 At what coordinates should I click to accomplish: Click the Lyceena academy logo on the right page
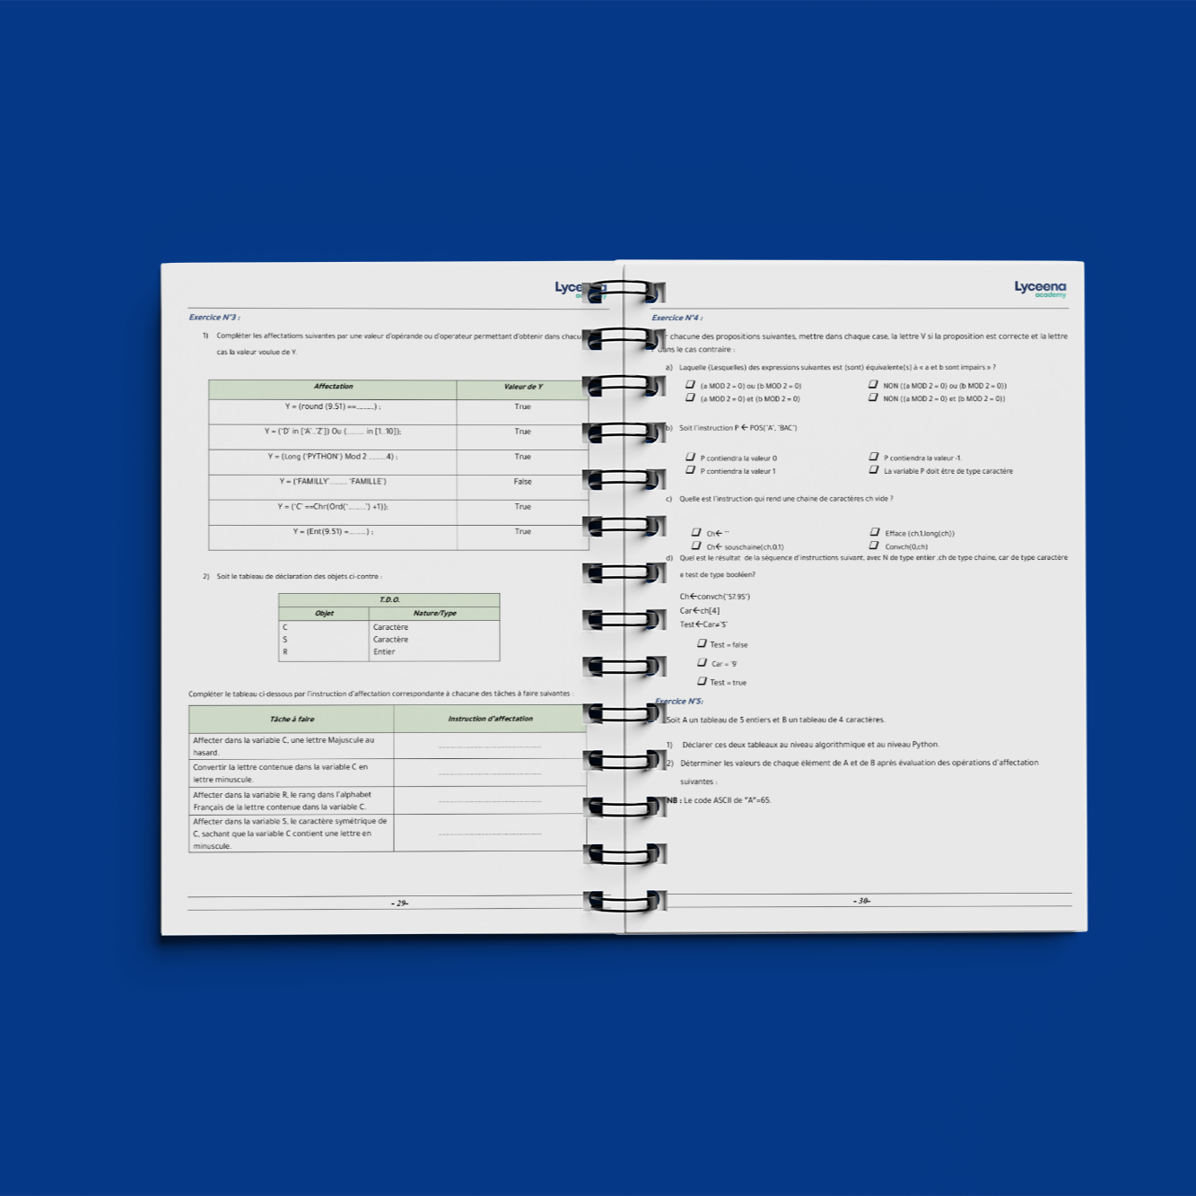click(x=1038, y=291)
